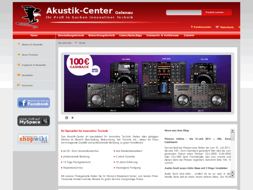The width and height of the screenshot is (253, 190).
Task: Open the MySpace profile badge
Action: tap(33, 121)
